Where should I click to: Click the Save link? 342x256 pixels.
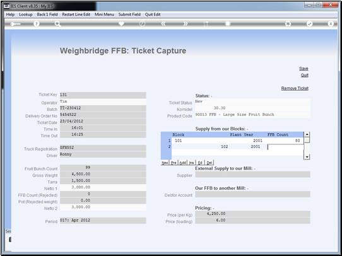tap(304, 69)
